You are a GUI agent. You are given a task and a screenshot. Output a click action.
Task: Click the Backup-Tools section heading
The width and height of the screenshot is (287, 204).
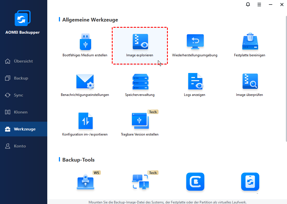[78, 160]
